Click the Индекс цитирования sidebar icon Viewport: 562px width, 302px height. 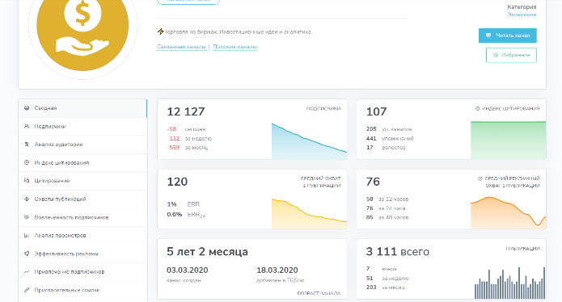27,162
